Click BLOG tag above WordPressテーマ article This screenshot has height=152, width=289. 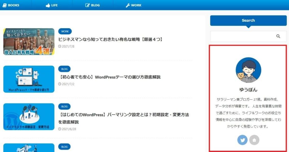coord(64,69)
